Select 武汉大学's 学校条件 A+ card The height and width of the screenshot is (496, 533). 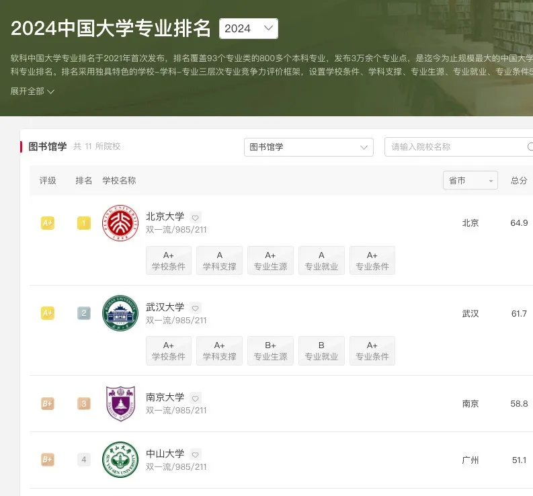169,351
